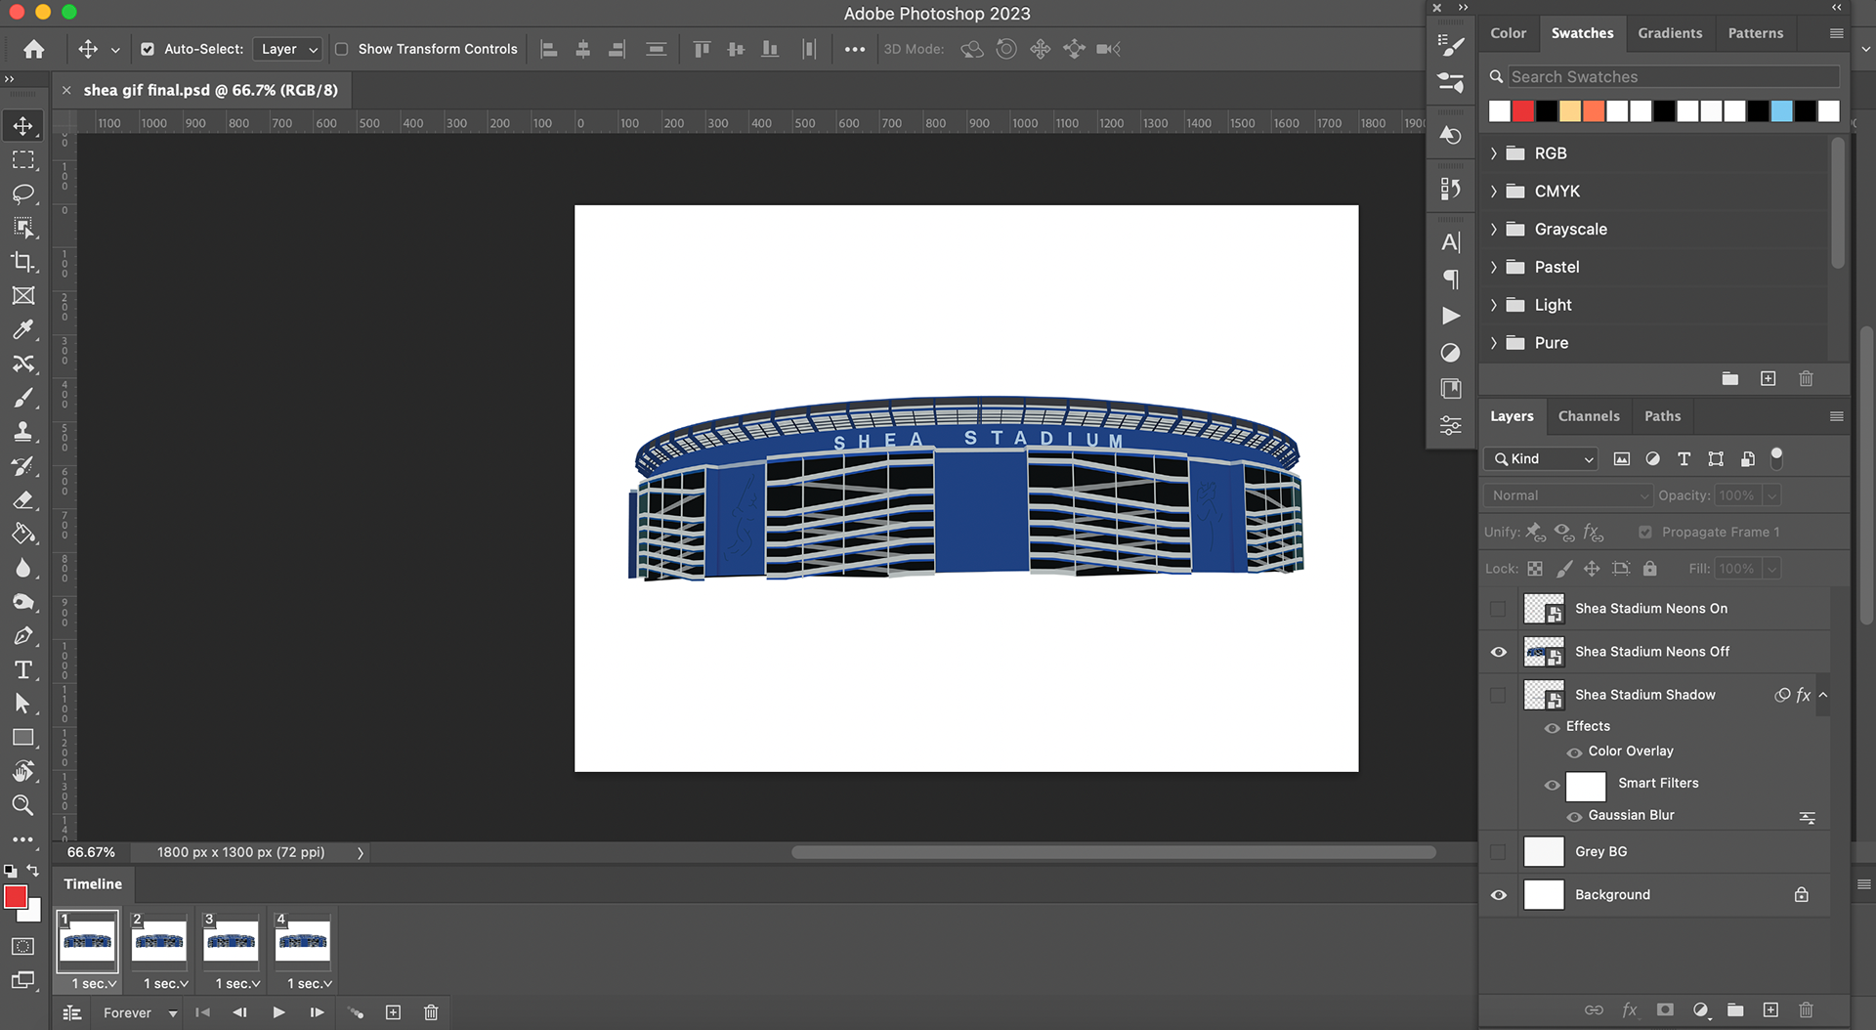Viewport: 1876px width, 1030px height.
Task: Add a layer mask from Layers footer
Action: (x=1665, y=1009)
